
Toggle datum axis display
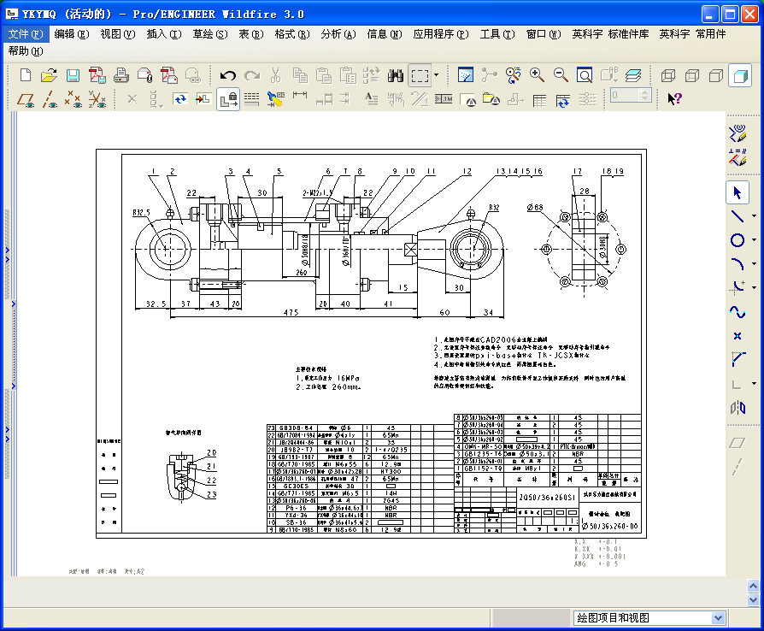(x=50, y=99)
